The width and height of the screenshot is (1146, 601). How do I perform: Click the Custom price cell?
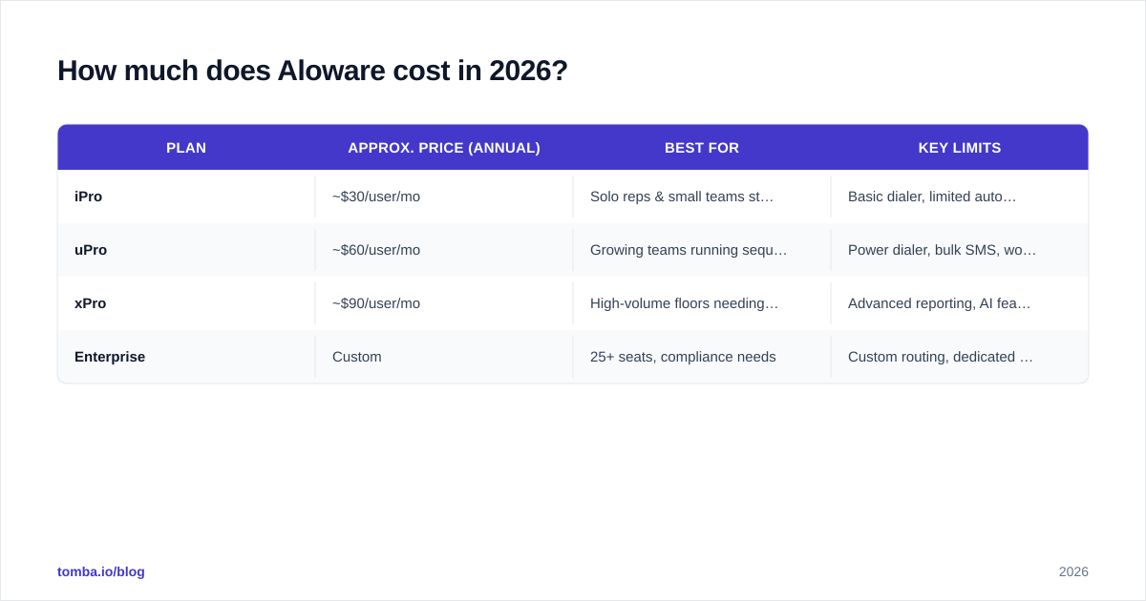(444, 357)
